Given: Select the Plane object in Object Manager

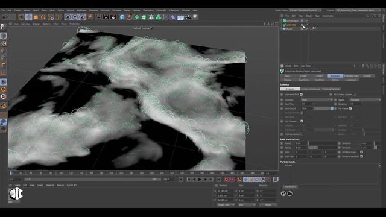Looking at the screenshot, I should [x=289, y=29].
